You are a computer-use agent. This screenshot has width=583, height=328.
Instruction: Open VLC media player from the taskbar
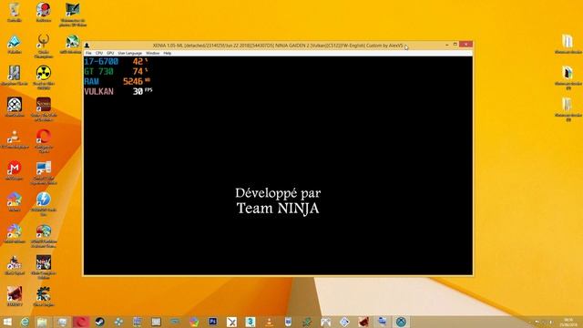(x=270, y=322)
